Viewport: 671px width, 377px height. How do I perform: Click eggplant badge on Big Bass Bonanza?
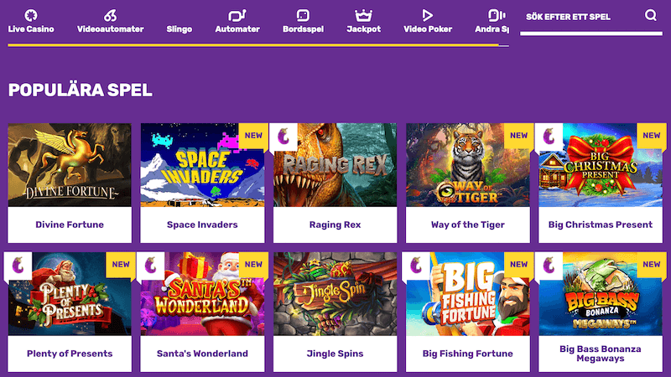tap(549, 266)
